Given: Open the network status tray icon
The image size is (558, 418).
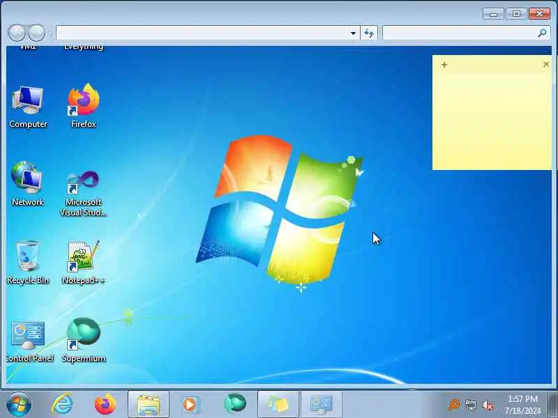Looking at the screenshot, I should (470, 405).
